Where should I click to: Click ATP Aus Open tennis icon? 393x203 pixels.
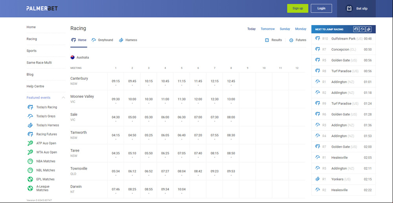pyautogui.click(x=30, y=143)
